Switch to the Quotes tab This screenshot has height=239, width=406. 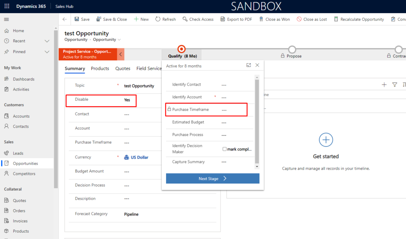[x=123, y=69]
